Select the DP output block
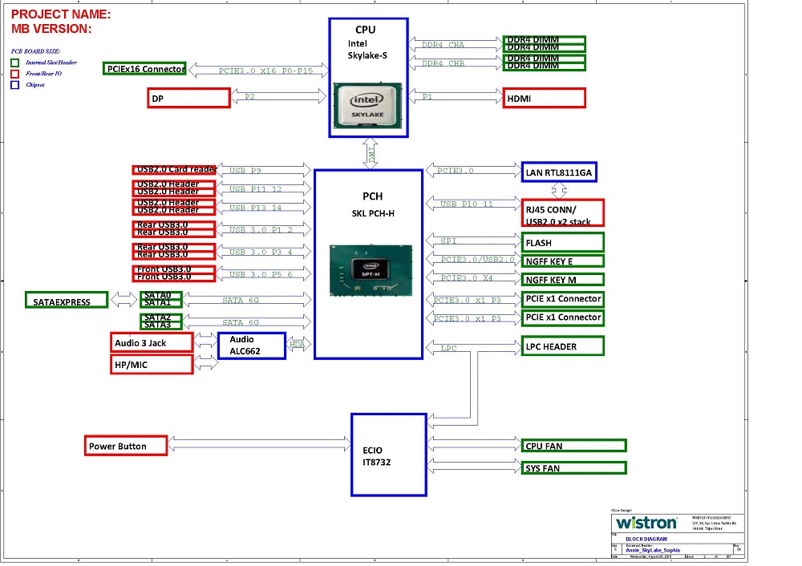 (x=188, y=98)
